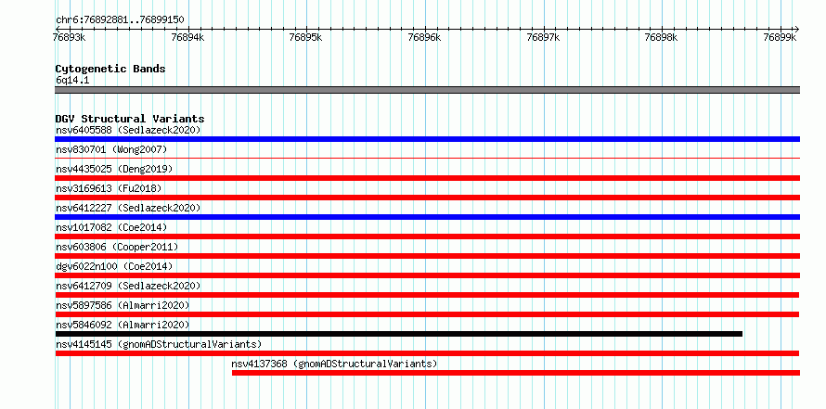
Task: Select the nsv603806 (Cooper2011) label
Action: click(x=117, y=247)
